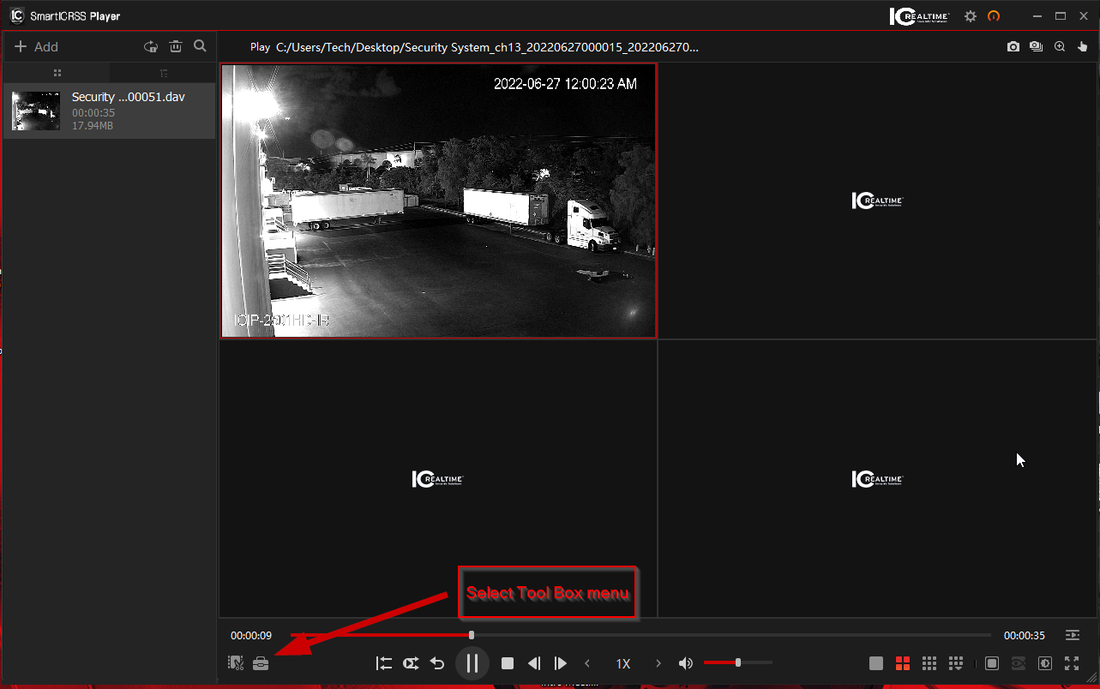Open the image adjustment control
This screenshot has width=1100, height=689.
1044,662
